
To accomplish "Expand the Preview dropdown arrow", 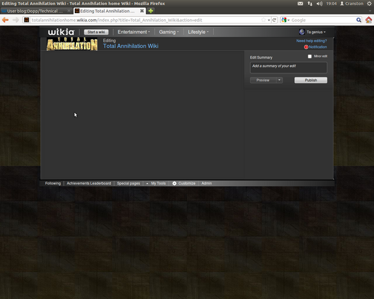I will pos(279,80).
